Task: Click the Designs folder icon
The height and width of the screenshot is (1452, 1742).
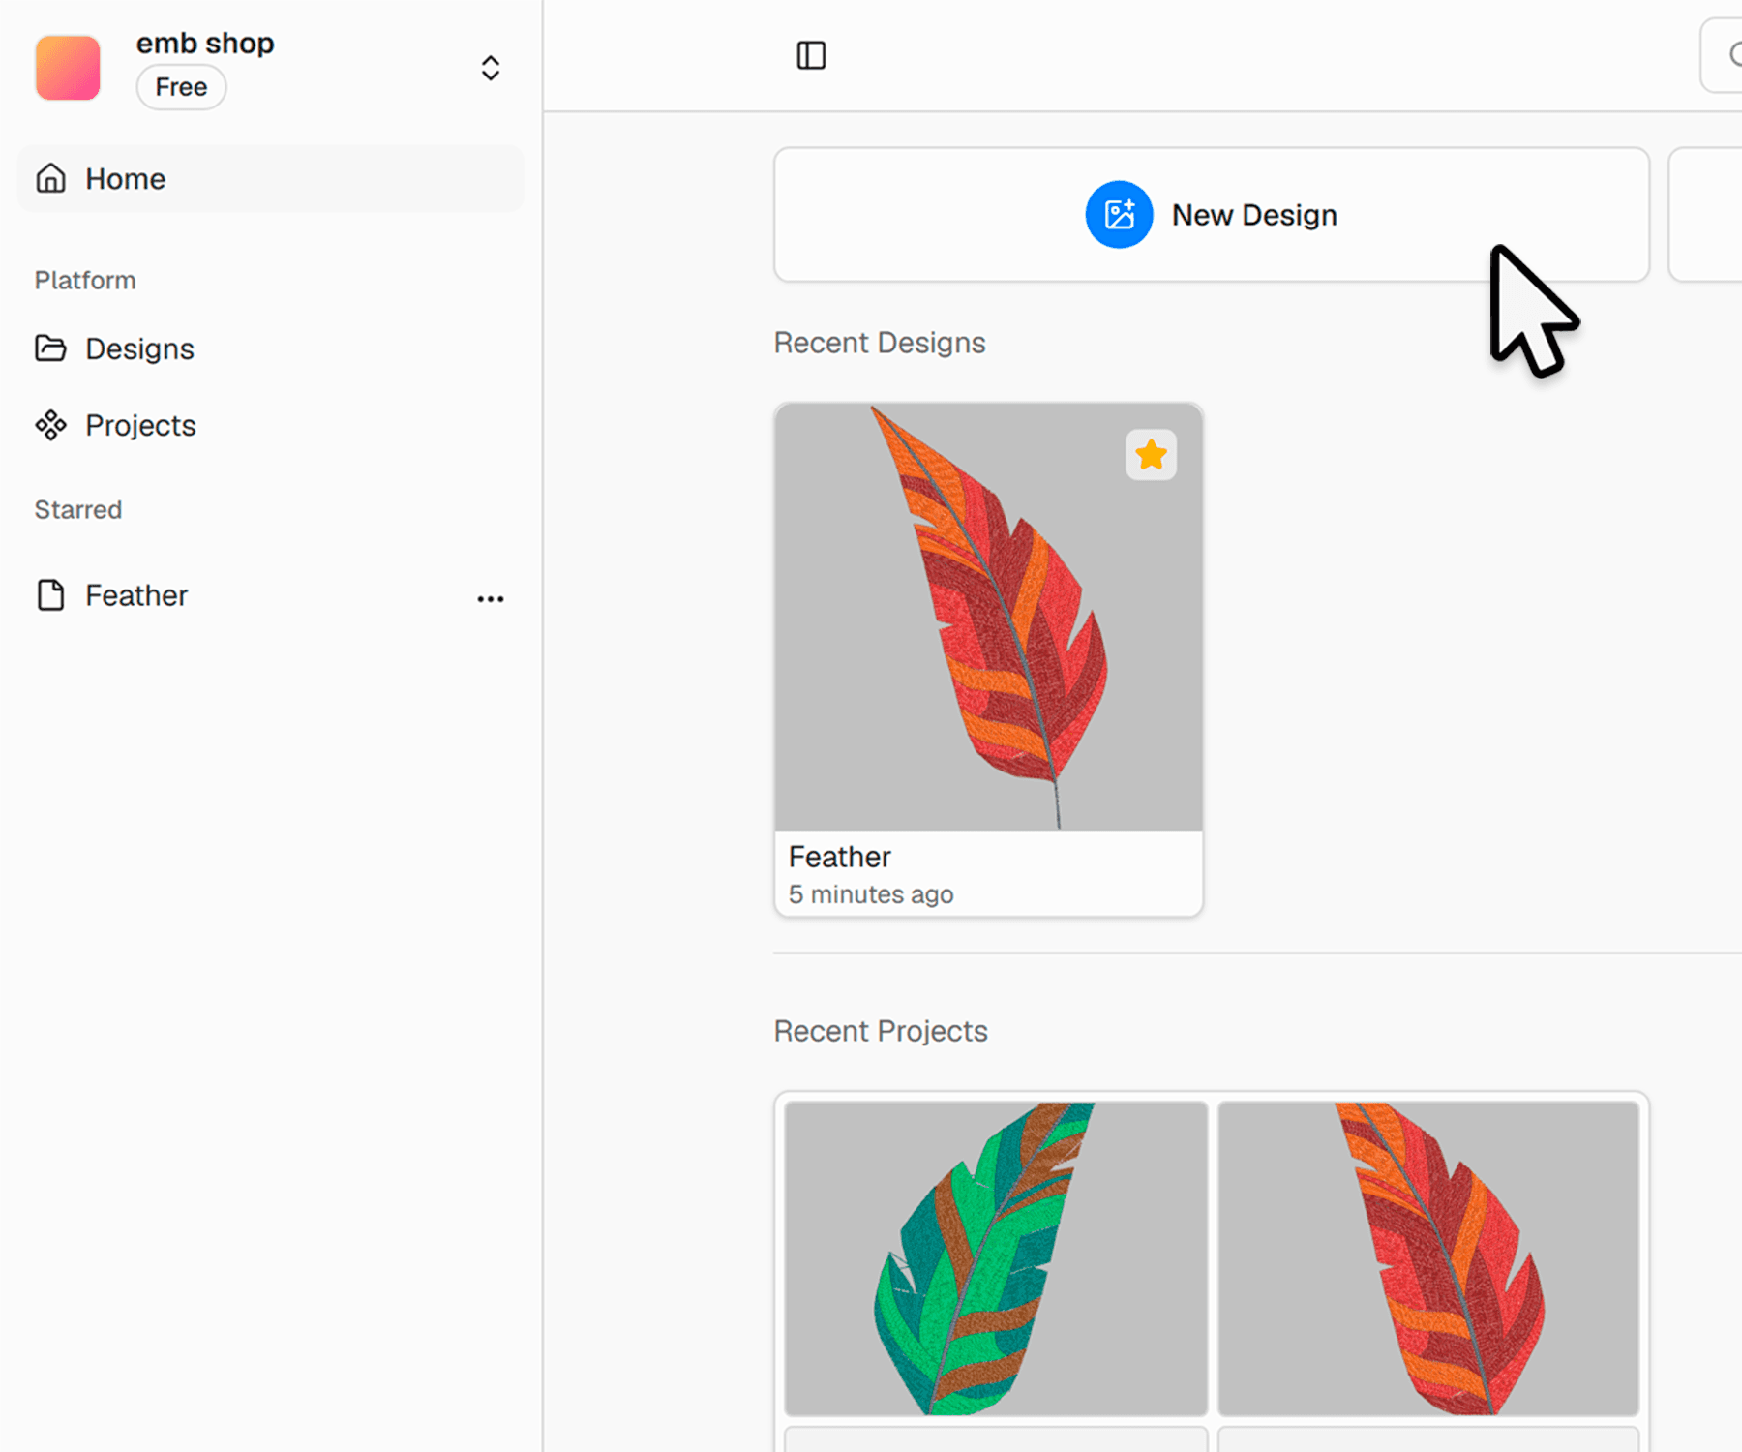Action: pyautogui.click(x=51, y=348)
